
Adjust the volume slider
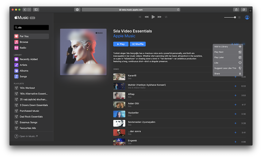click(x=230, y=17)
